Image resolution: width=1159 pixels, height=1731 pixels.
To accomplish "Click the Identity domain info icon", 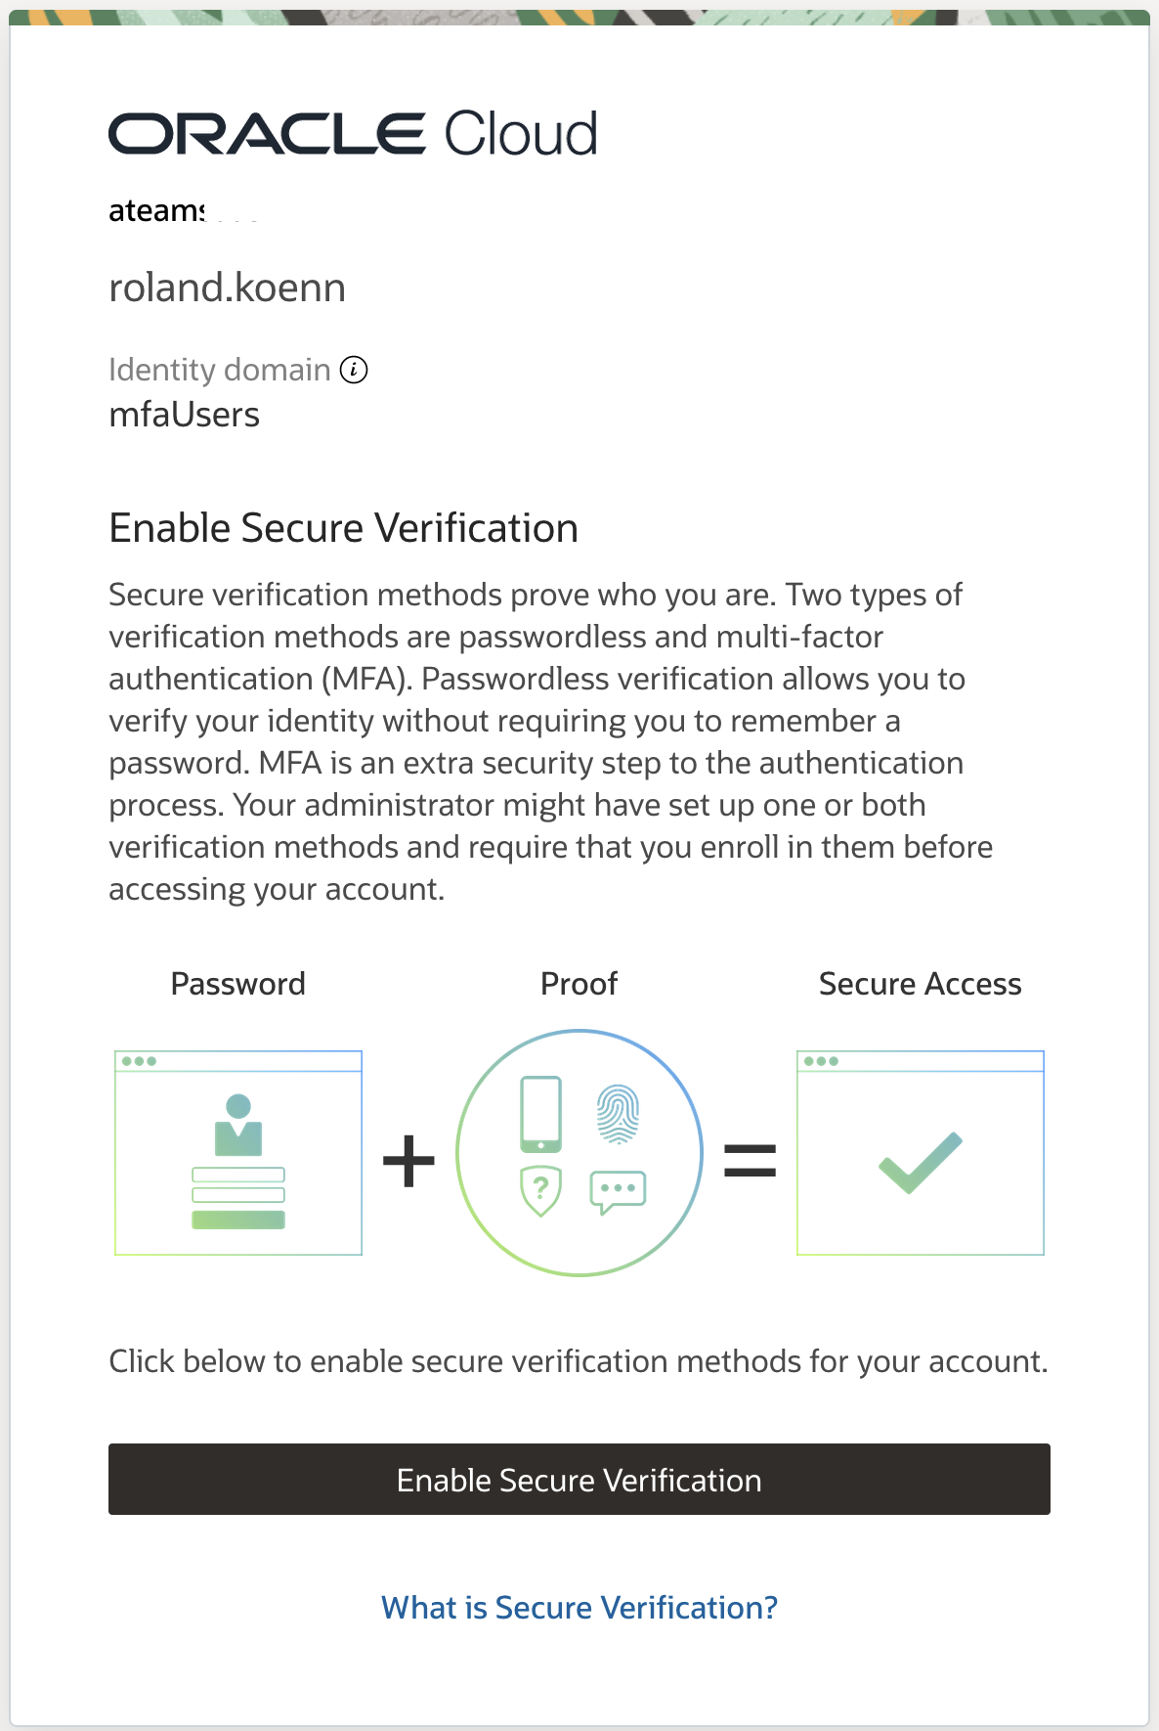I will tap(354, 370).
